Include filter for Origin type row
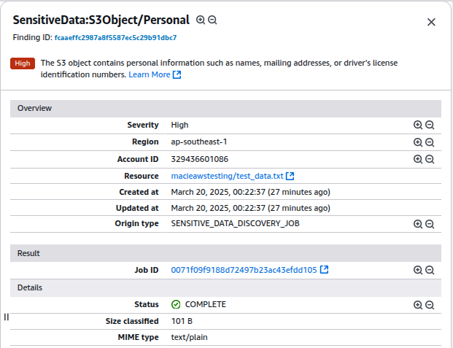 418,224
